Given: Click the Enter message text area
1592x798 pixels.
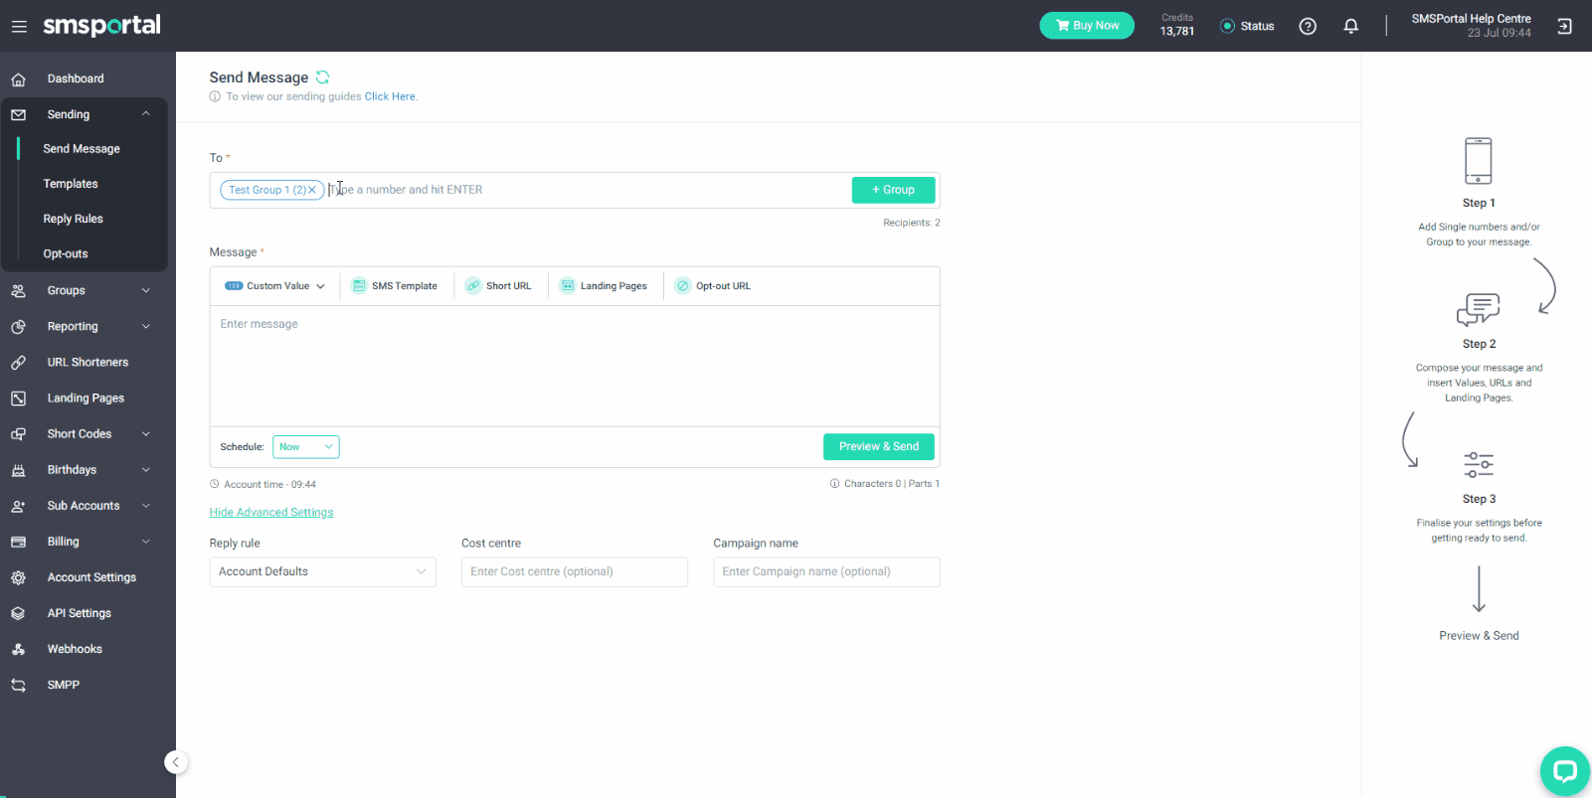Looking at the screenshot, I should click(x=575, y=367).
